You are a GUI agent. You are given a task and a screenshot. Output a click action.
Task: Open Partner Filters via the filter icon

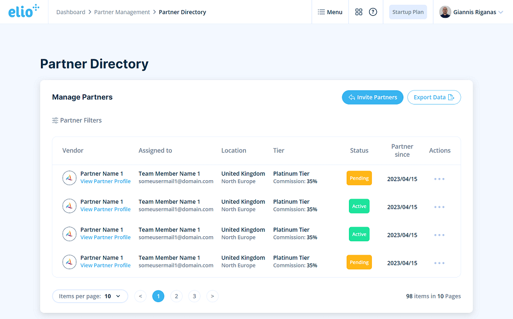[x=56, y=120]
